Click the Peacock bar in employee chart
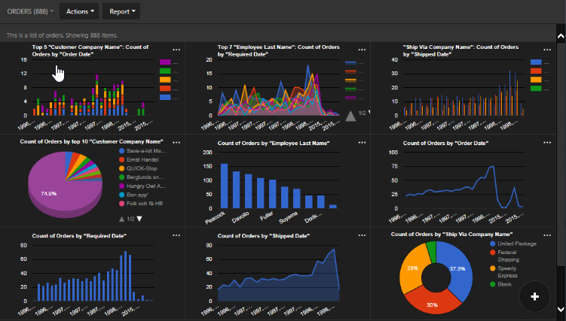The width and height of the screenshot is (566, 321). coord(224,186)
